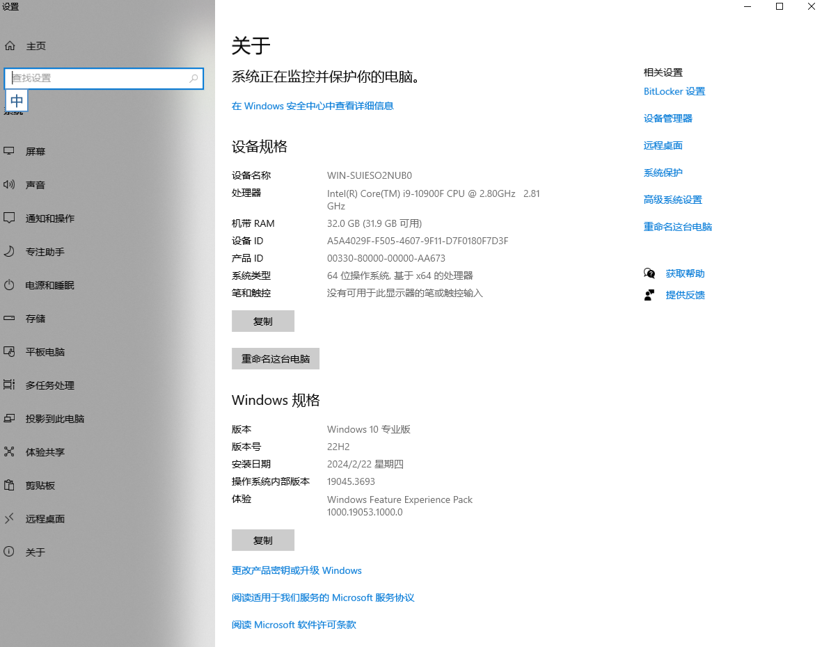
Task: Click 64 位操作系统, 基于 x64 的处理器 text
Action: (x=400, y=275)
